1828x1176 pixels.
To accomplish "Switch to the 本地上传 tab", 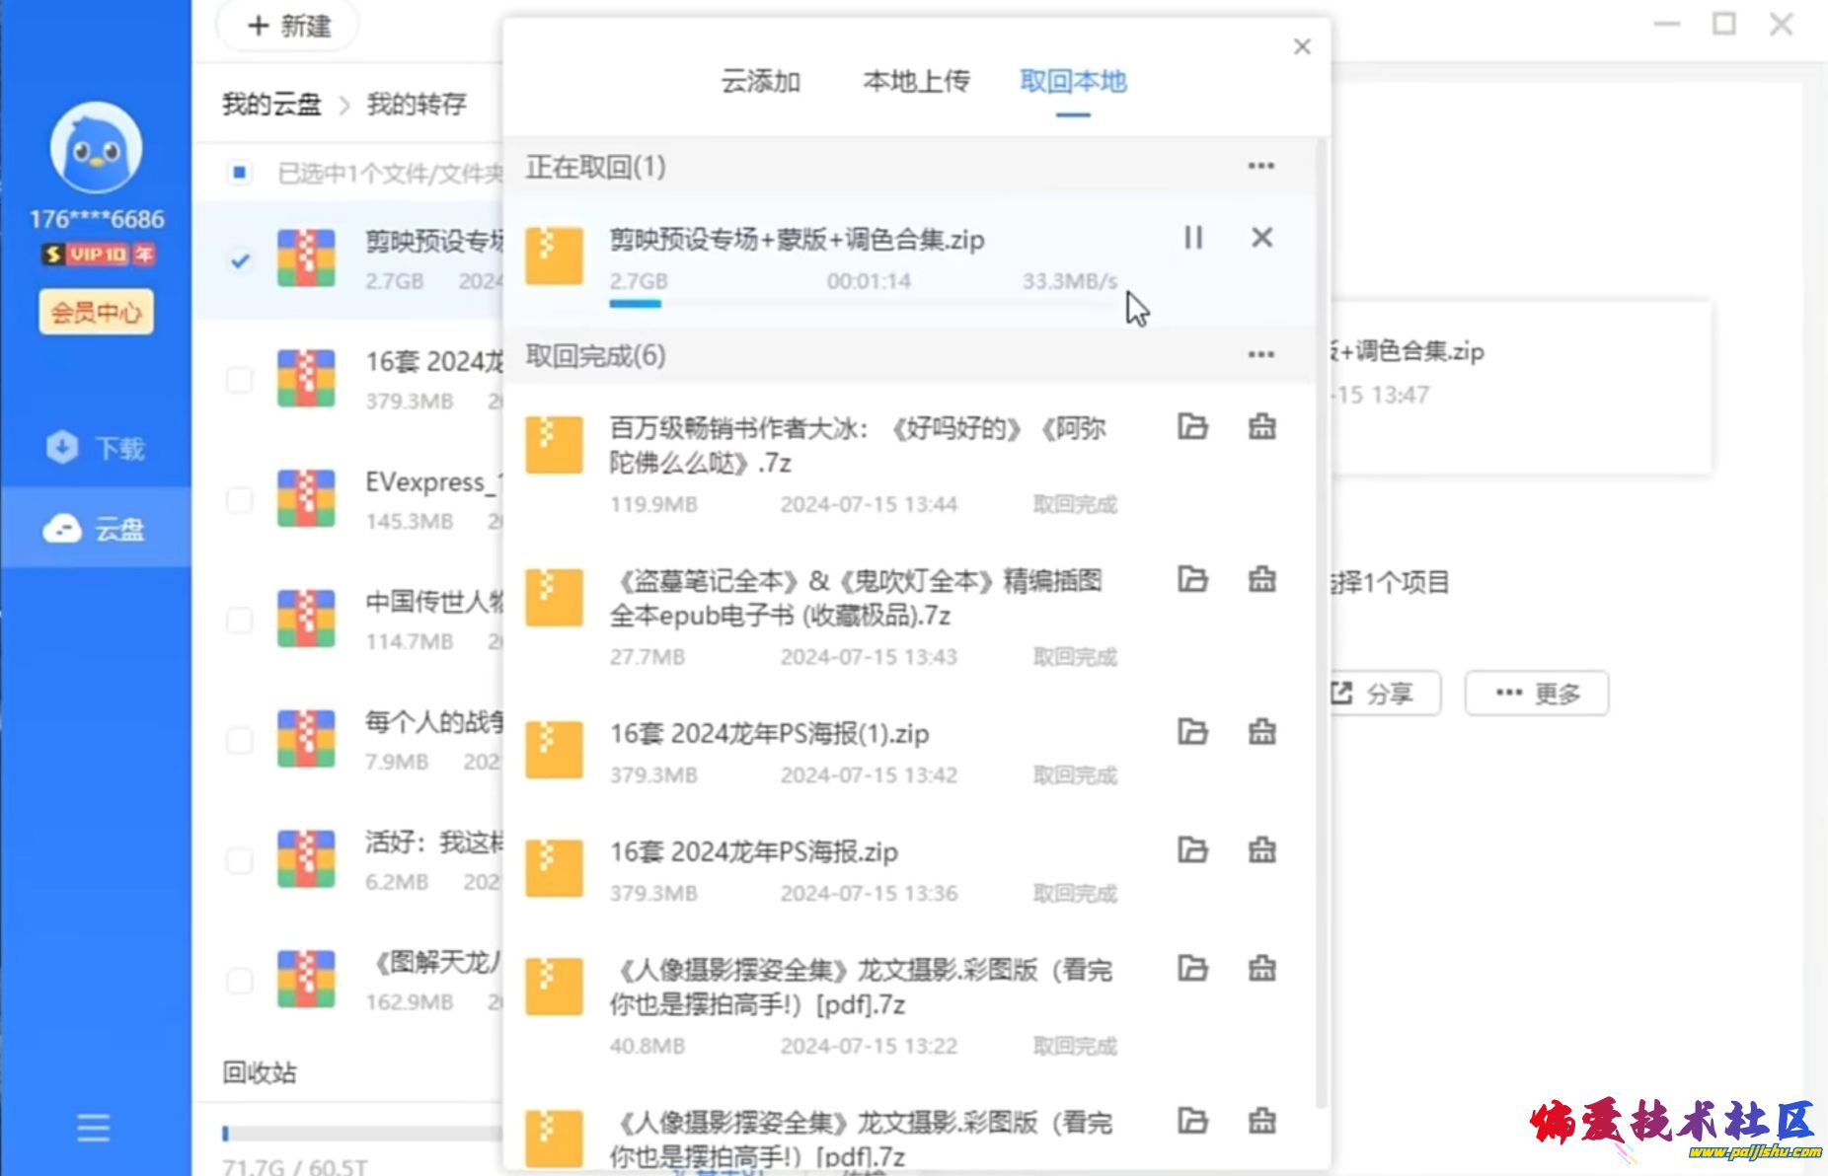I will point(916,82).
